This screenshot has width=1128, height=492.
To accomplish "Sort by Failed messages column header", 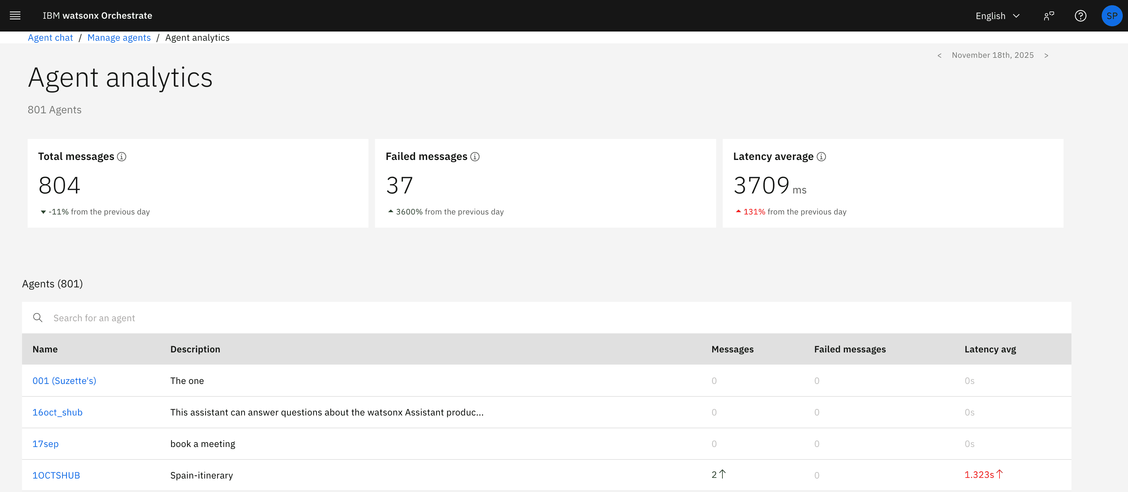I will point(850,349).
